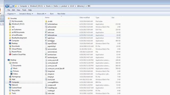Open the aaa folder in Favorites
The image size is (170, 95).
coord(13,27)
